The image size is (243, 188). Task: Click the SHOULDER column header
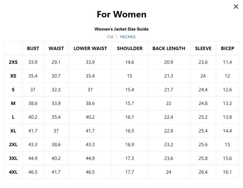[x=129, y=48]
